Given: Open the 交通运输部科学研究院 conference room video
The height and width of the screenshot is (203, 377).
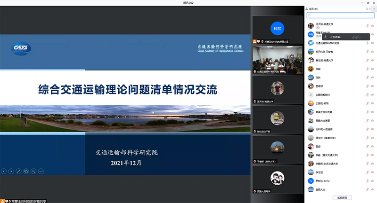Looking at the screenshot, I should 278,60.
